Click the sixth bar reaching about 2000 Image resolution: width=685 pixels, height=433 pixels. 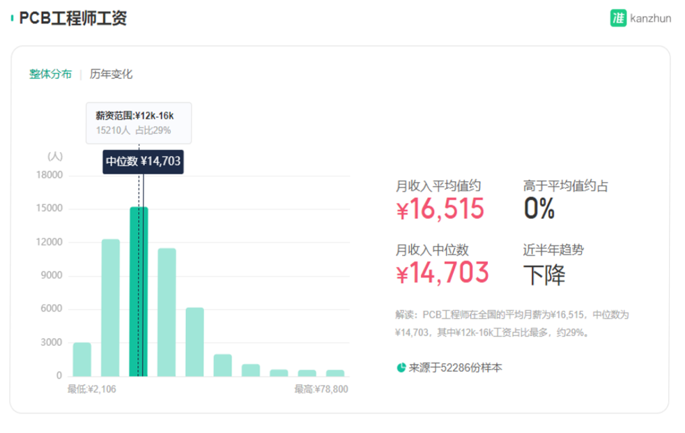click(222, 365)
